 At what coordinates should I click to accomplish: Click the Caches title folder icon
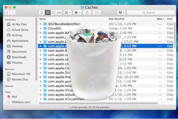(82, 7)
